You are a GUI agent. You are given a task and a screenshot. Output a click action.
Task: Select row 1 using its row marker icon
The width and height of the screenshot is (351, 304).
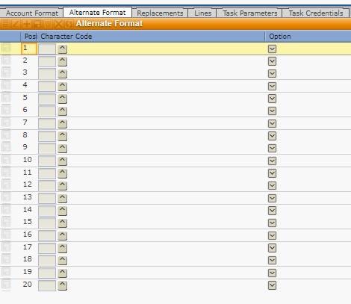pos(6,49)
